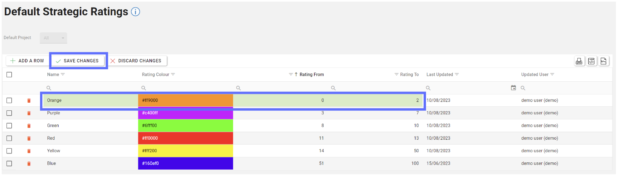
Task: Click the green #6fff00 colour cell
Action: coord(185,126)
